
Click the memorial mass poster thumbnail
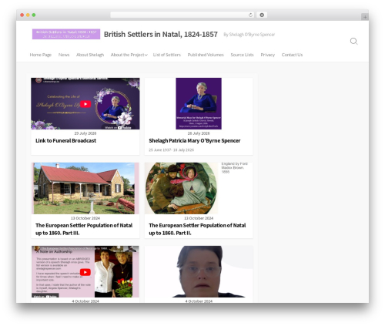[x=199, y=103]
